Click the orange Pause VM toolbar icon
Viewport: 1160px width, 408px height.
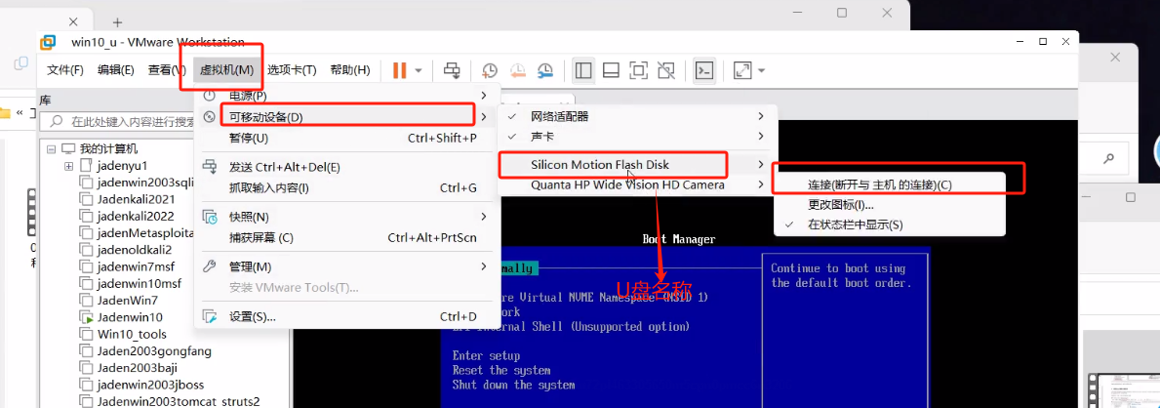point(399,70)
